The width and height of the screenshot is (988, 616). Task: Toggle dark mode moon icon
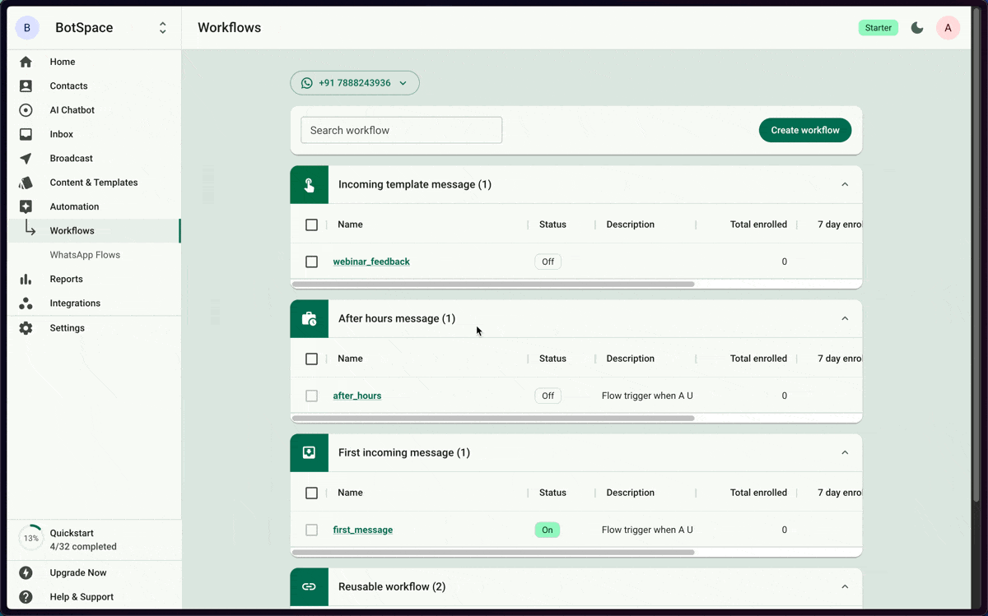[917, 28]
